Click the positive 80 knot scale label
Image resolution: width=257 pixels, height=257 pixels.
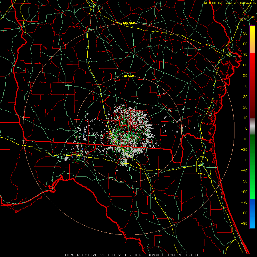pos(245,44)
